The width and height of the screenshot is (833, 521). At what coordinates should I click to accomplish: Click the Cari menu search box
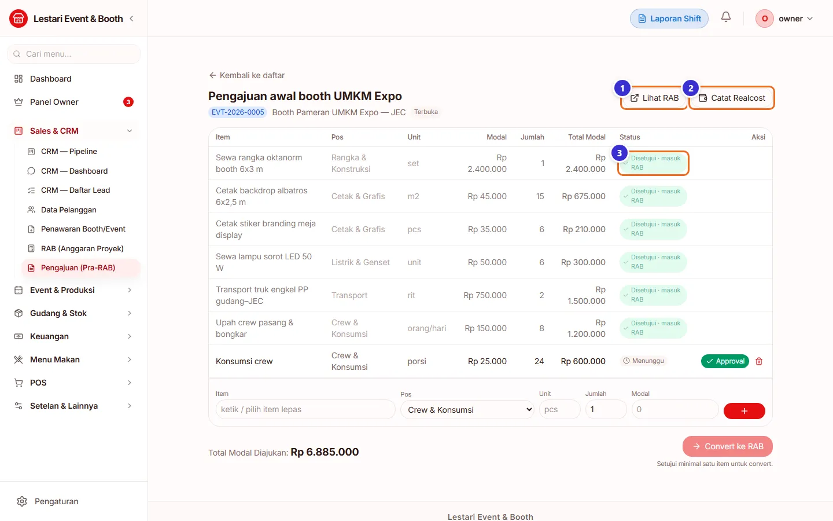click(x=74, y=54)
